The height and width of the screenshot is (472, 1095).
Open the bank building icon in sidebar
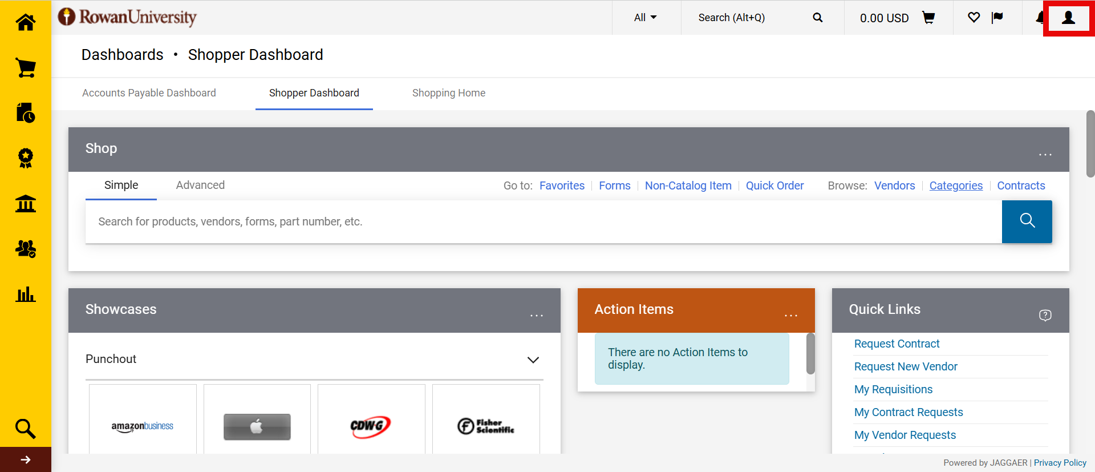25,204
